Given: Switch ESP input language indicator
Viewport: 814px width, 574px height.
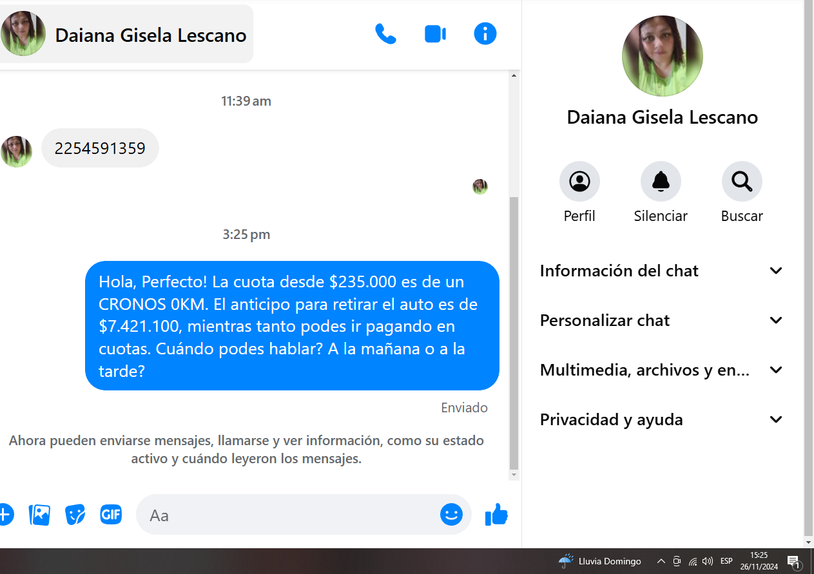Looking at the screenshot, I should click(726, 561).
